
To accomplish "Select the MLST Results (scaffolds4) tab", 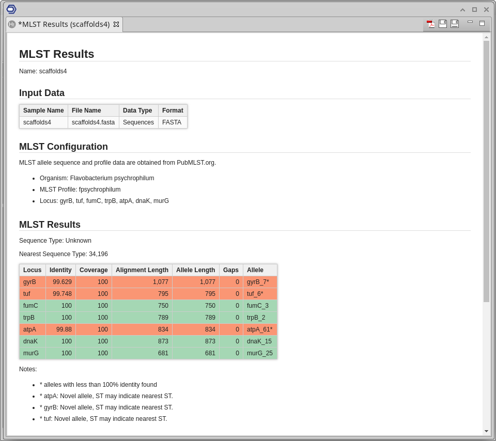I will (x=64, y=24).
